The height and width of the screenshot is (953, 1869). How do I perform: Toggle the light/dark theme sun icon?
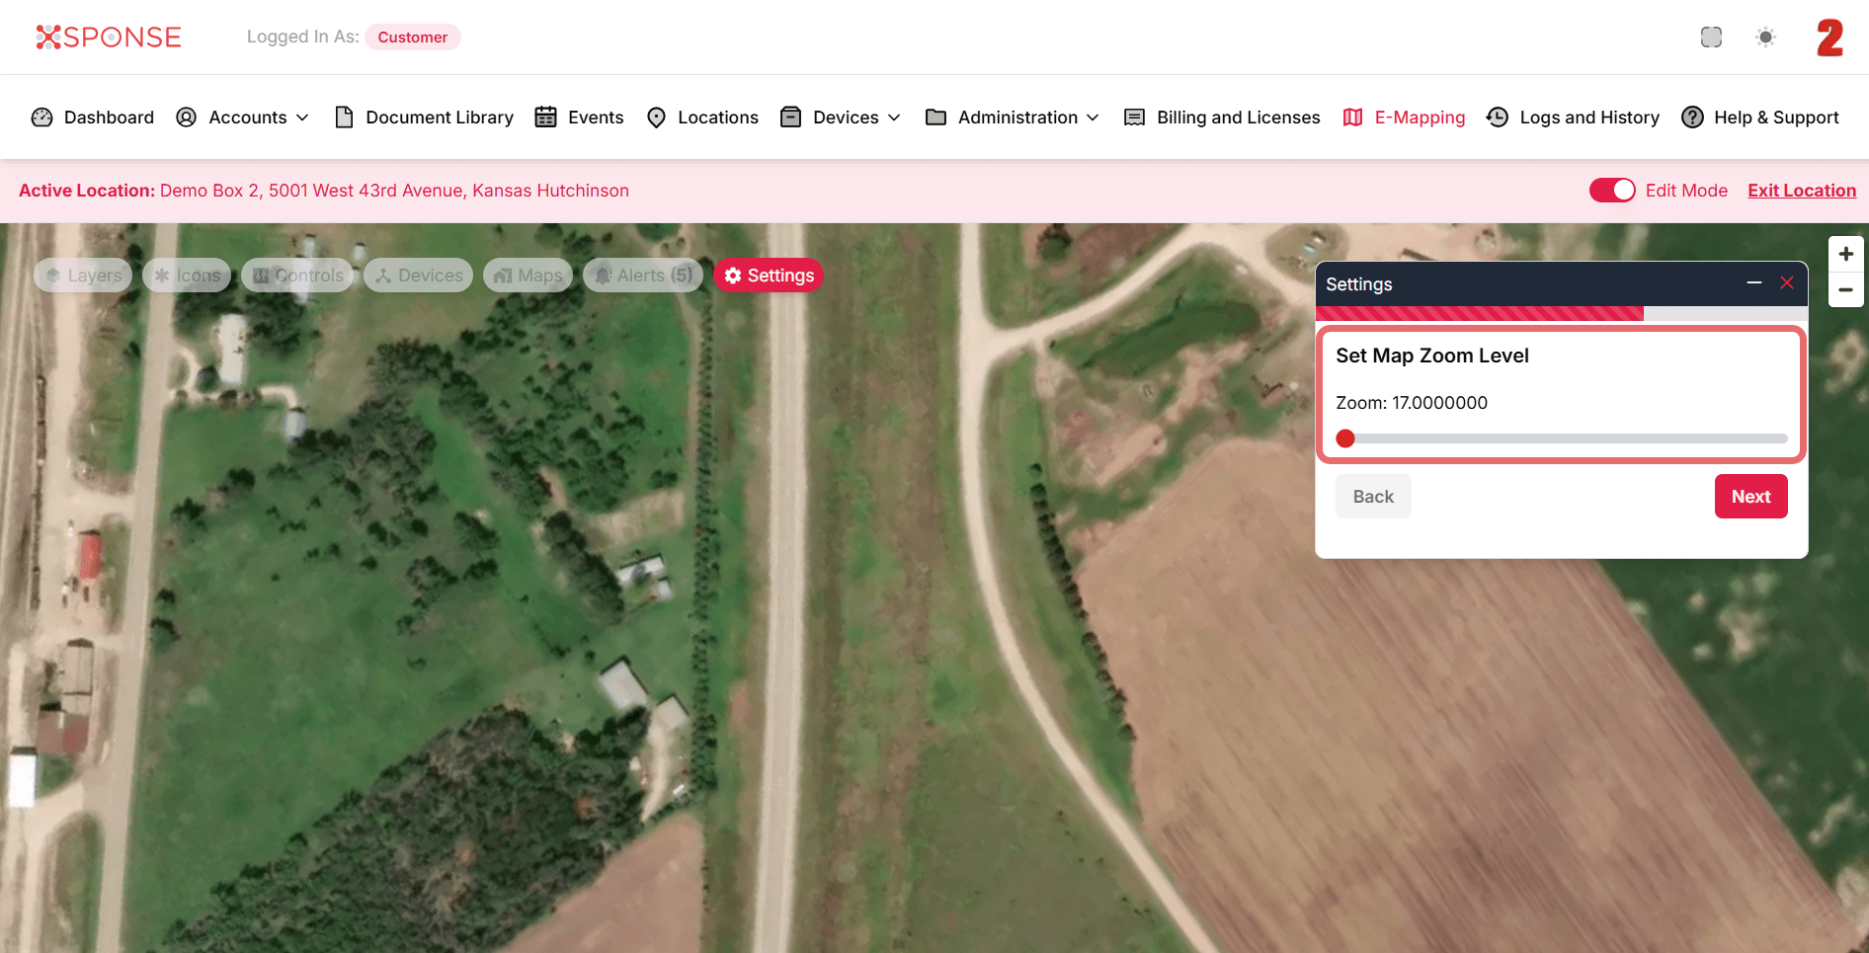1765,38
